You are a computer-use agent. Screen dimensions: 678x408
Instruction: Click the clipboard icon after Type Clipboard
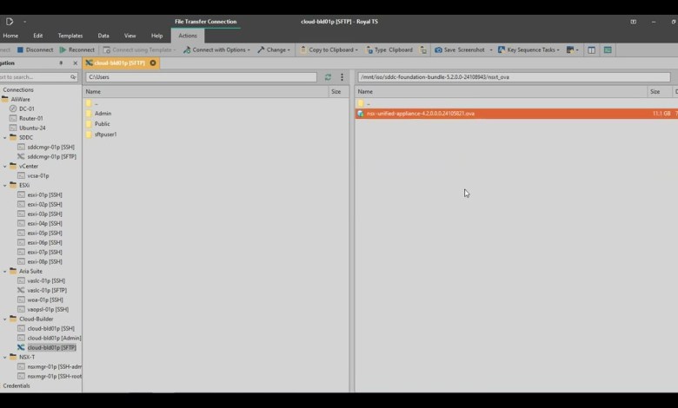click(x=423, y=50)
